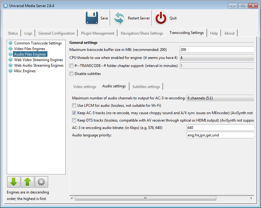Screen dimensions: 261x208
Task: Move engine up with green up arrow
Action: click(x=27, y=182)
